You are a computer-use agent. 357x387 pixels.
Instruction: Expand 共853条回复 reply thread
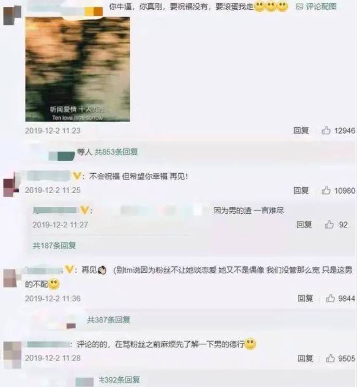tap(116, 152)
